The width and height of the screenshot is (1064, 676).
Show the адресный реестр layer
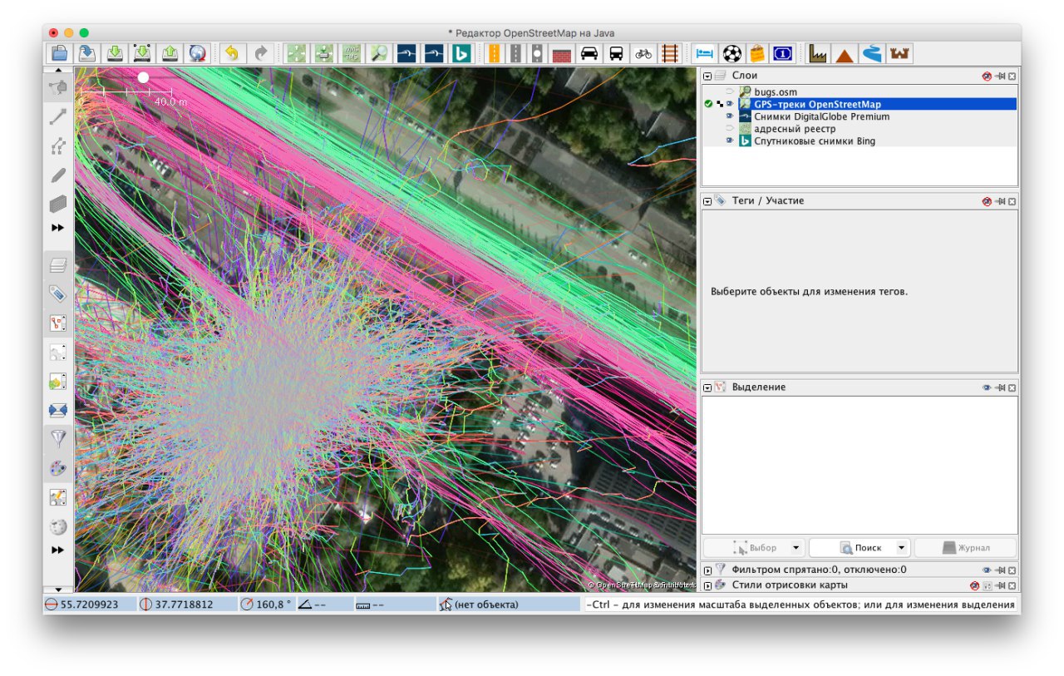(730, 129)
